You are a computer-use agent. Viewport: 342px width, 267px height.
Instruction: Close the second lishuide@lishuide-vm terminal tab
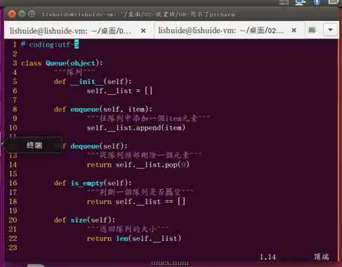pos(294,30)
